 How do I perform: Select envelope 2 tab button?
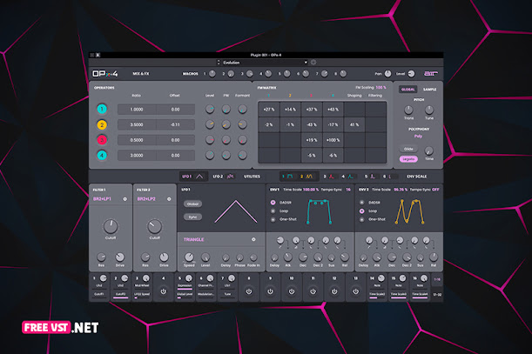(306, 177)
